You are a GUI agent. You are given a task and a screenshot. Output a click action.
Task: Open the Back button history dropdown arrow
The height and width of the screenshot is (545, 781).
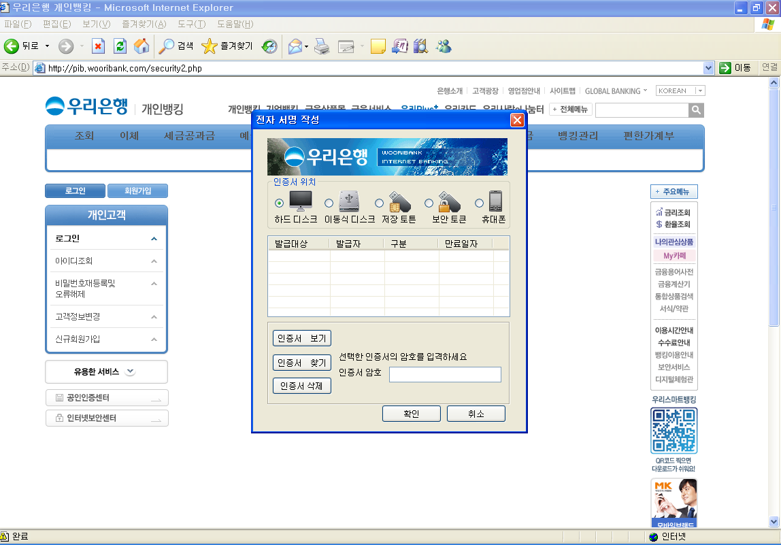tap(48, 46)
